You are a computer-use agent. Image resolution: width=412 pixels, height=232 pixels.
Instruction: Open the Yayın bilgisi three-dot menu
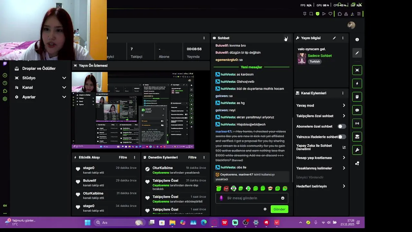[343, 38]
